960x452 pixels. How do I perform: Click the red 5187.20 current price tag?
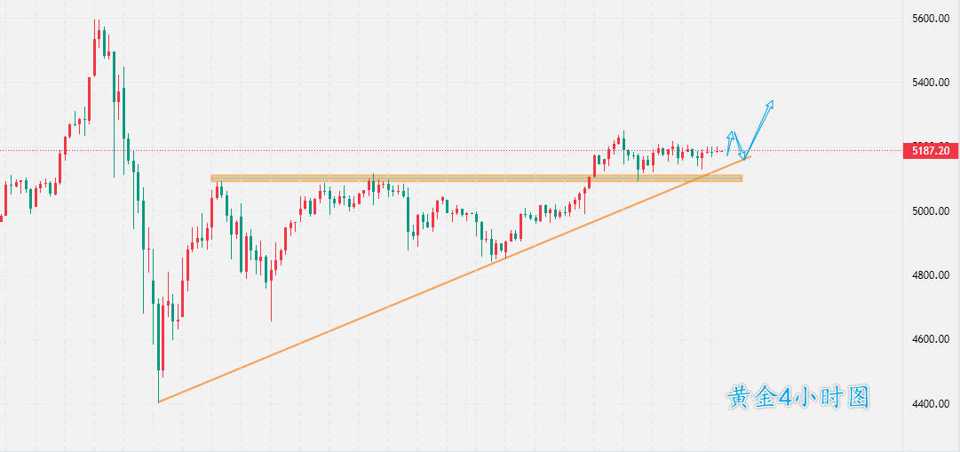(931, 151)
